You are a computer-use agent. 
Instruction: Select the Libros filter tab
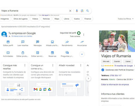(x=66, y=19)
